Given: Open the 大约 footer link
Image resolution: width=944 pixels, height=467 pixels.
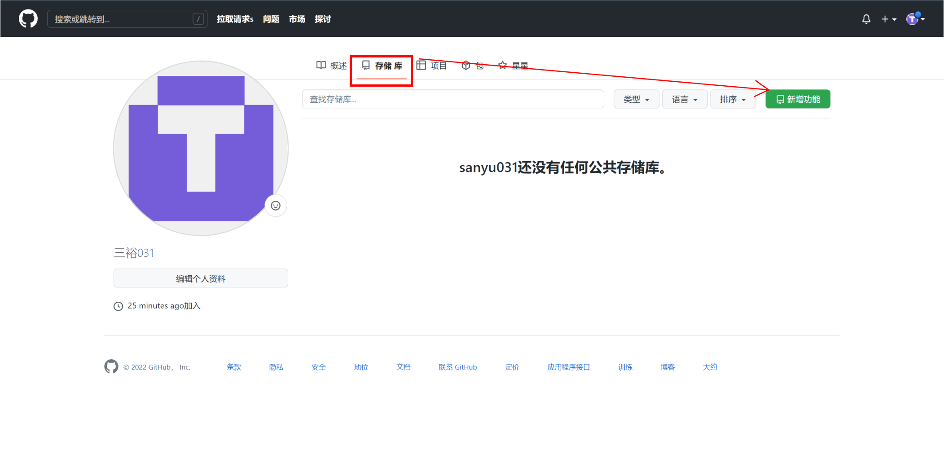Looking at the screenshot, I should (x=710, y=367).
